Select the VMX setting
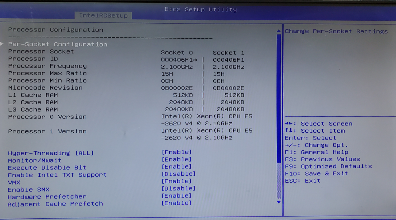Image resolution: width=396 pixels, height=220 pixels. [14, 182]
